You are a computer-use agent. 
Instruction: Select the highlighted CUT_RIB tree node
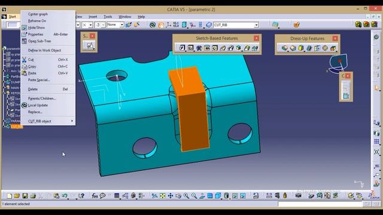tap(17, 127)
